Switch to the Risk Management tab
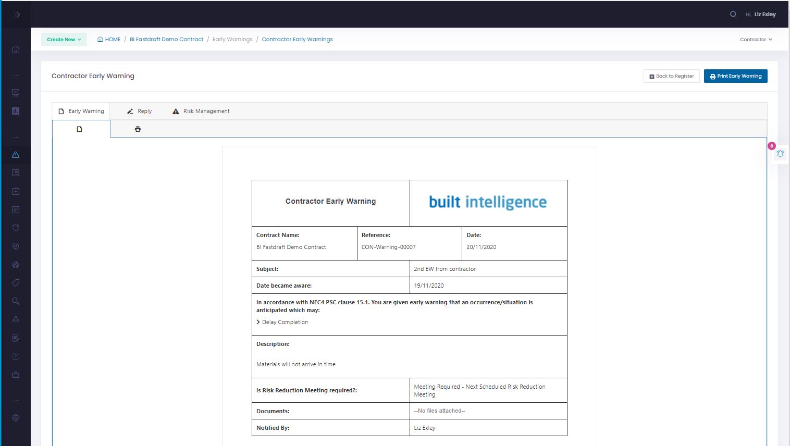This screenshot has width=790, height=446. click(201, 110)
